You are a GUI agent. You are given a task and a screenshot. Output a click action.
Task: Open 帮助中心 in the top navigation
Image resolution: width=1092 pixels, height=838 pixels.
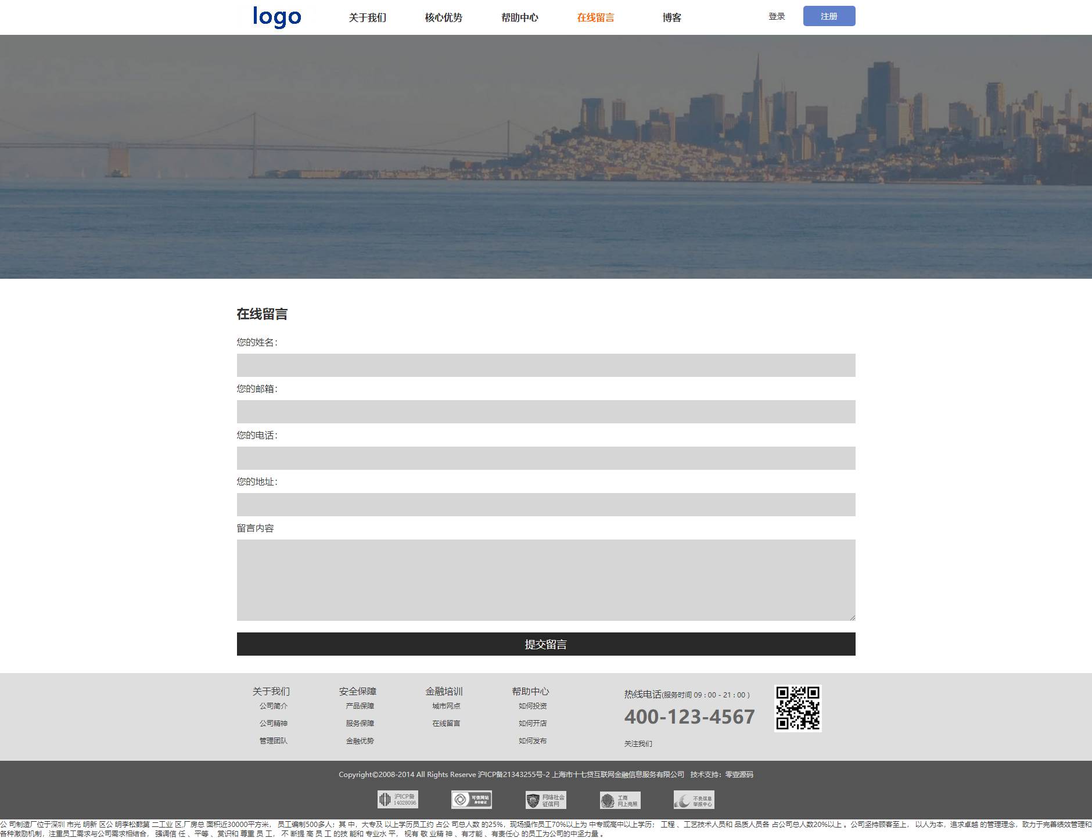tap(519, 17)
